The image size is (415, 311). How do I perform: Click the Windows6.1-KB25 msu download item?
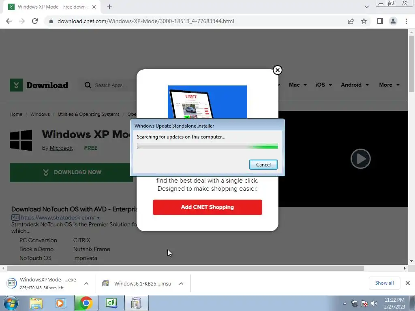coord(137,283)
